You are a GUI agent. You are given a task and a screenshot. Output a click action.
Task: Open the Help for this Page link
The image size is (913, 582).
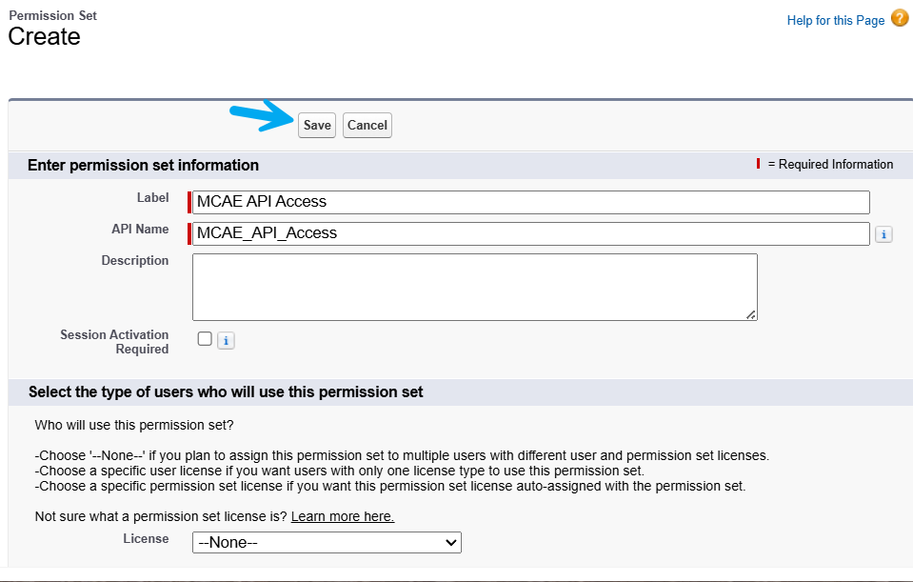(835, 20)
